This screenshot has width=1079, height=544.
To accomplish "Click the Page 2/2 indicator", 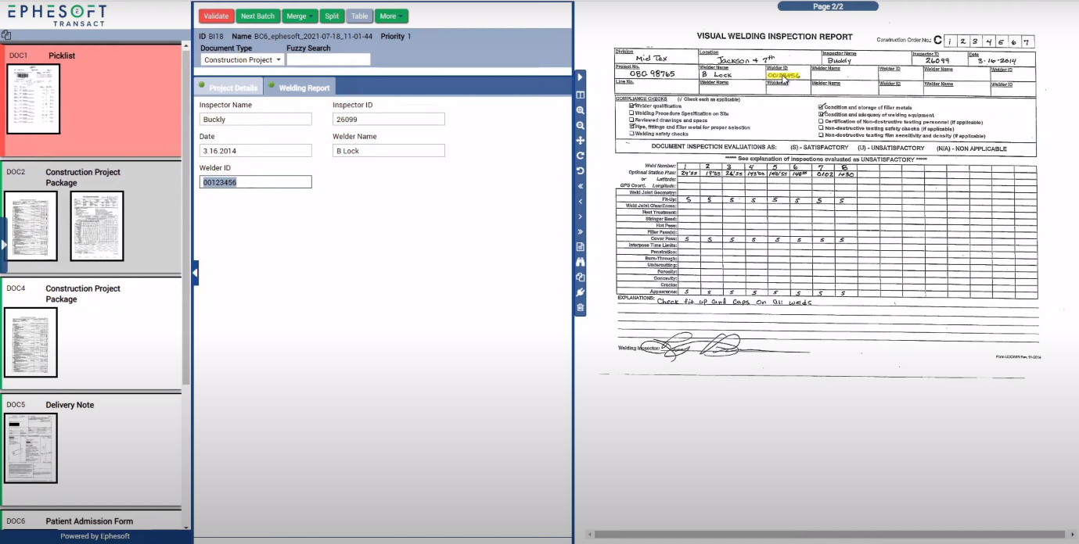I will [828, 6].
